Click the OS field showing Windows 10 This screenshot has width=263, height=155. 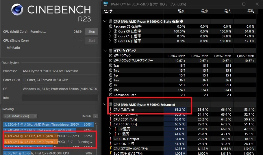tap(60, 89)
